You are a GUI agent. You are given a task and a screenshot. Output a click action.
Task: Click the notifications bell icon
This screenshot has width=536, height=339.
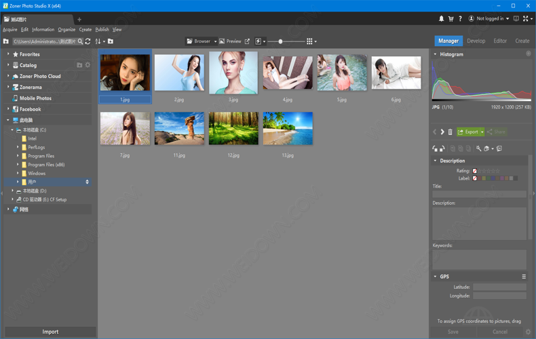441,19
